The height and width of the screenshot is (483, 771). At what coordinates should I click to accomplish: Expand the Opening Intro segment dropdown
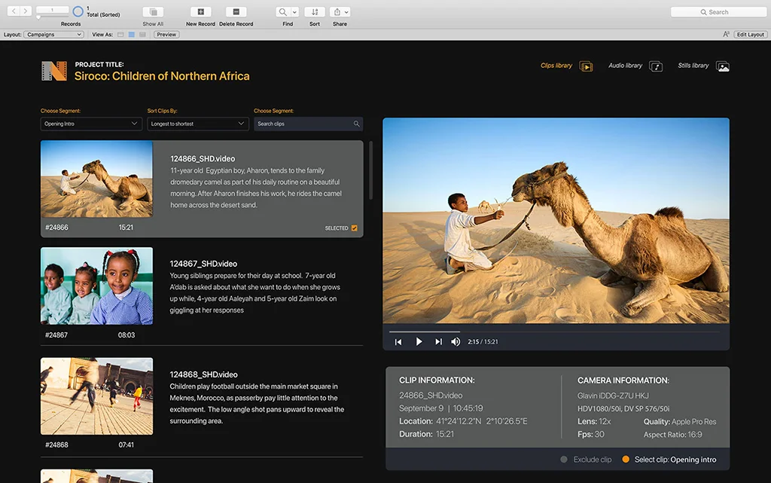coord(91,124)
